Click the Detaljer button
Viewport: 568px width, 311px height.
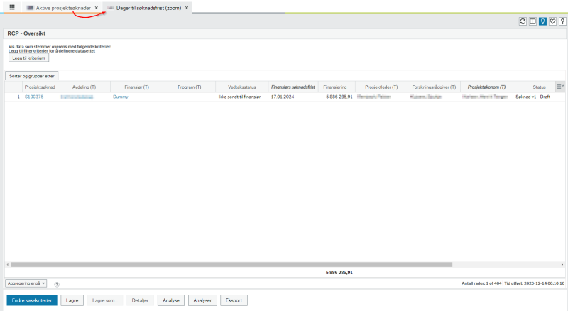[140, 300]
